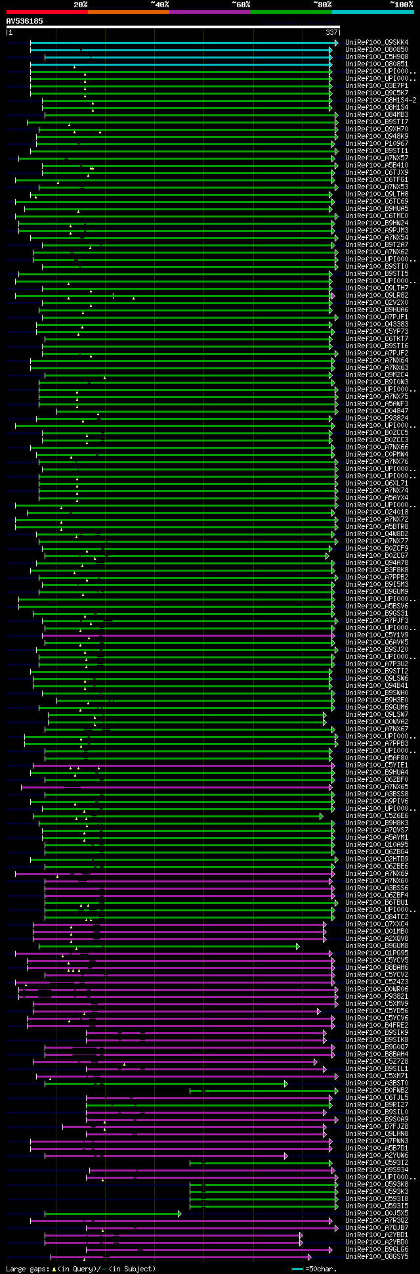Select the UniRef100_Q9LTH8 label

(x=377, y=194)
